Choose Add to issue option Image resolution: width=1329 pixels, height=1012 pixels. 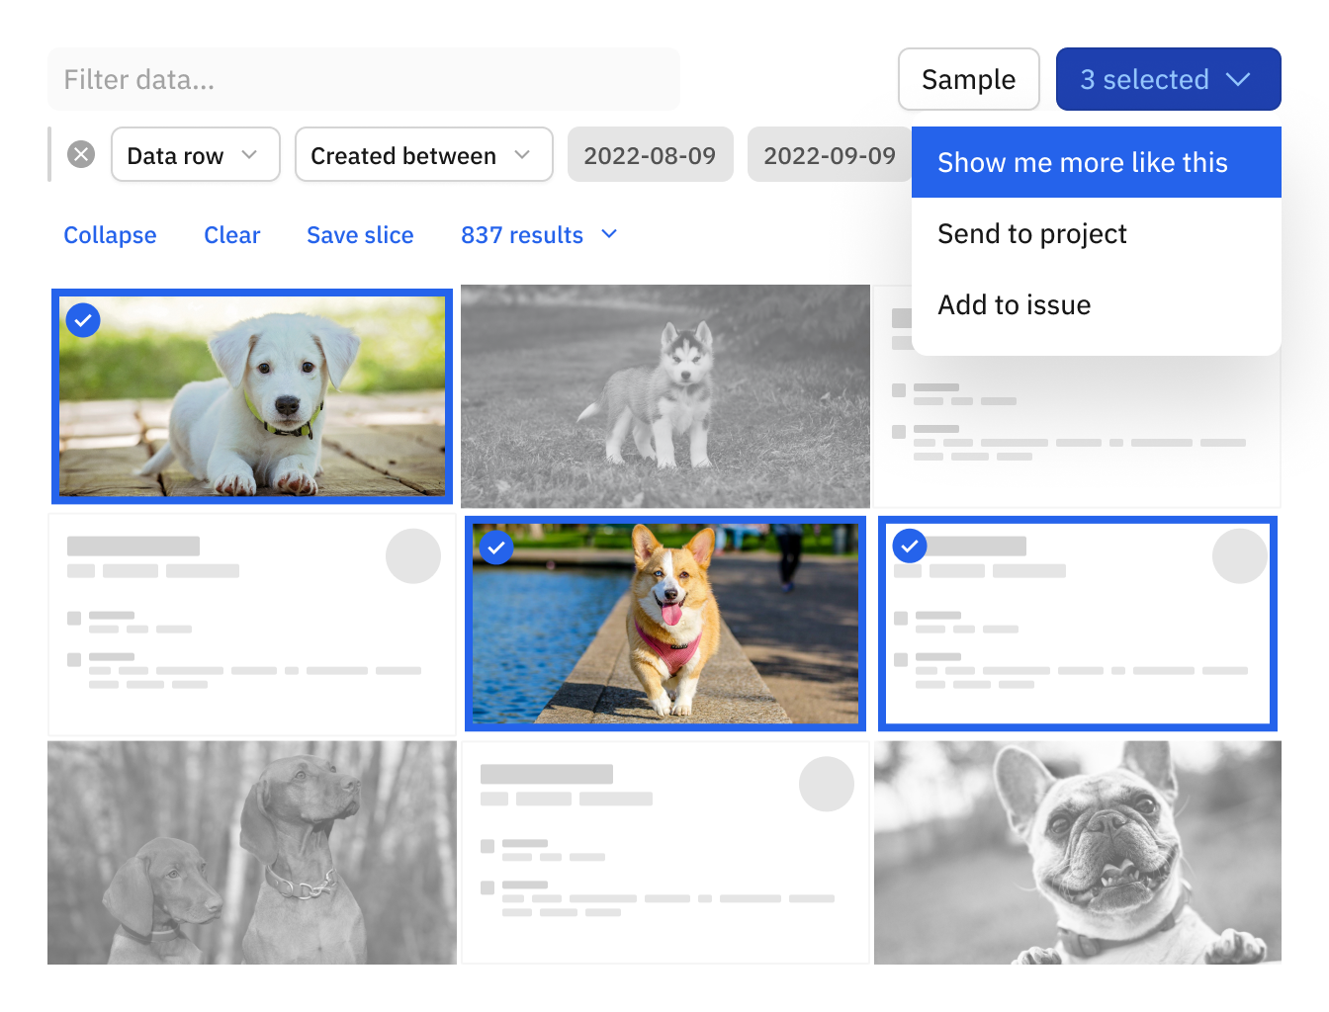click(1015, 305)
